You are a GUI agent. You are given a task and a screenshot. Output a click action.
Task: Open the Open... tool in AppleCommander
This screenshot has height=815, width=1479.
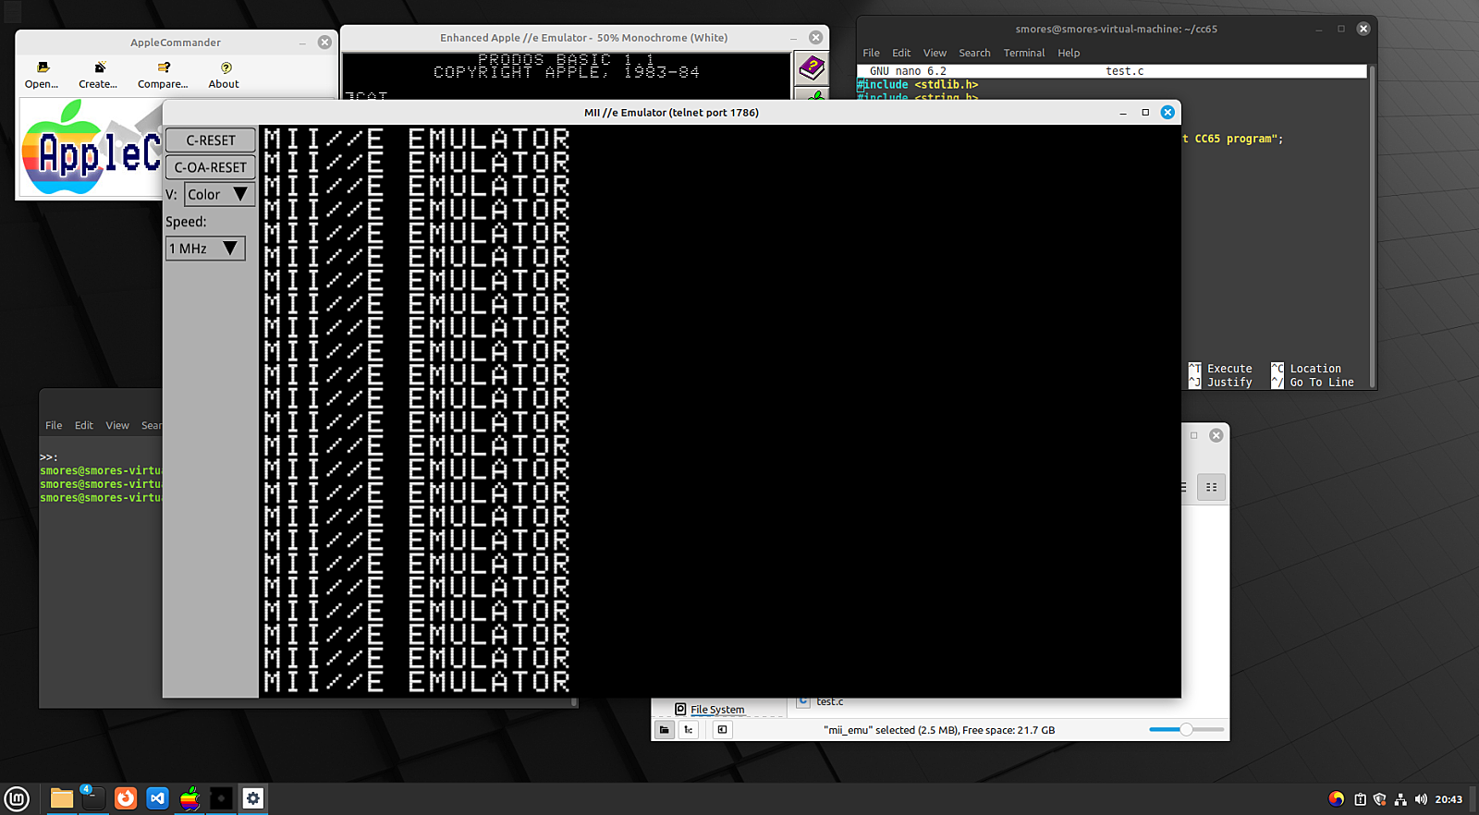tap(42, 75)
